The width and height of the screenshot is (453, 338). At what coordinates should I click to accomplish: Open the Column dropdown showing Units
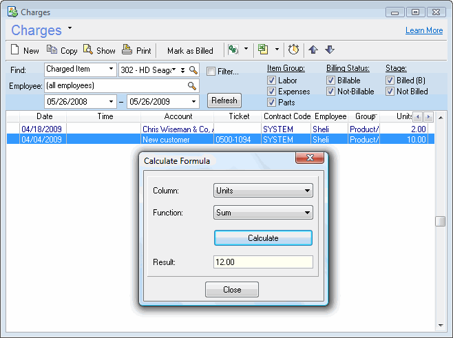coord(263,191)
